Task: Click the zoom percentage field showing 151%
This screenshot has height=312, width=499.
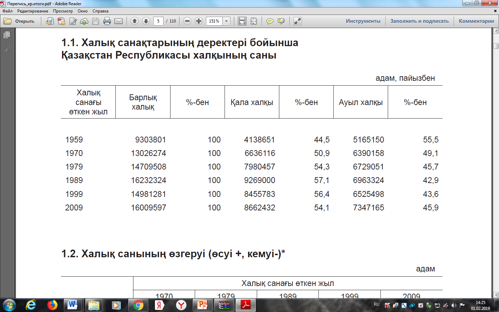Action: click(214, 21)
